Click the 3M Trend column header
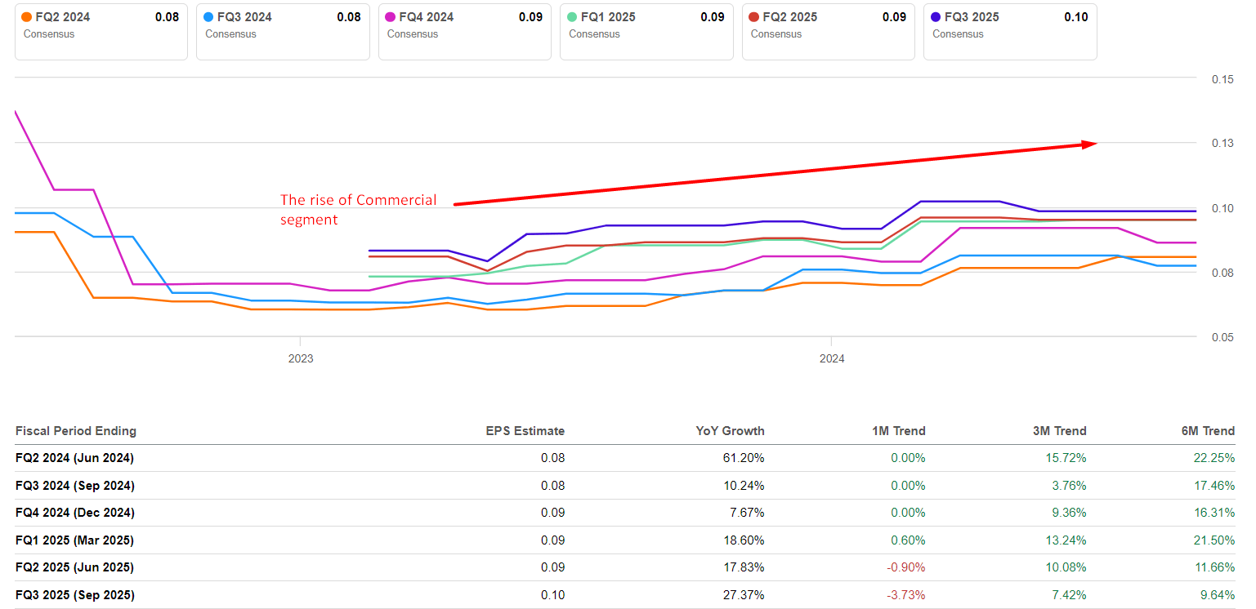Image resolution: width=1256 pixels, height=609 pixels. coord(1058,431)
